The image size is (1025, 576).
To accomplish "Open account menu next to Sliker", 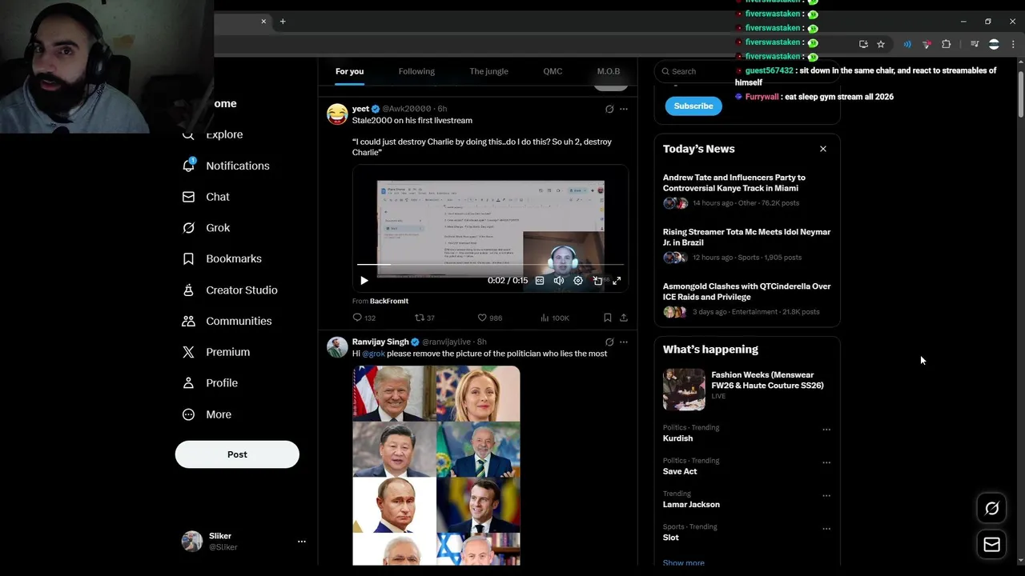I will (x=302, y=542).
